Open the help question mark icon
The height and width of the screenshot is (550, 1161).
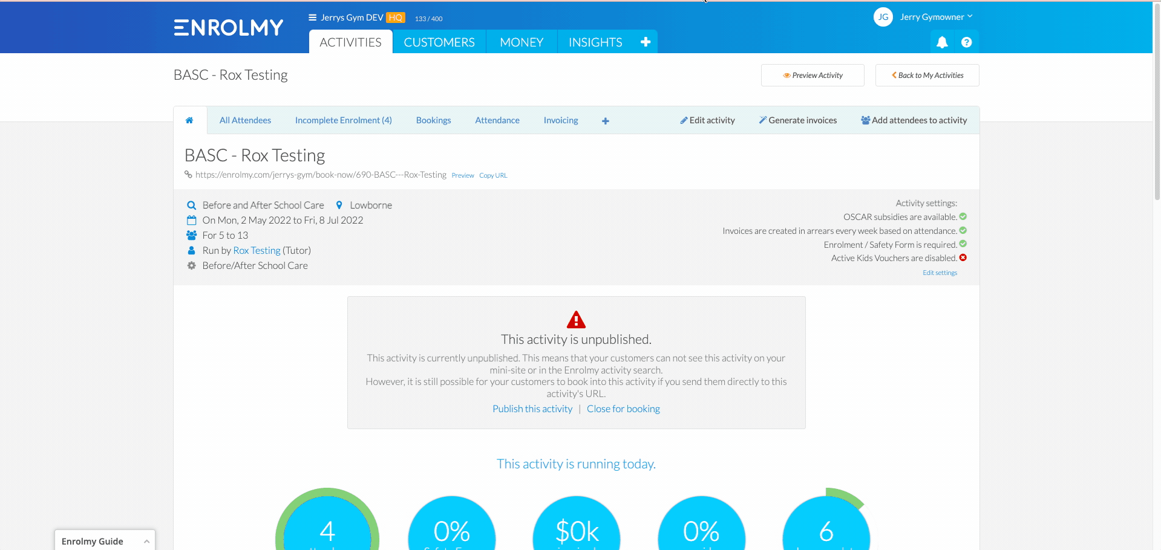[966, 42]
